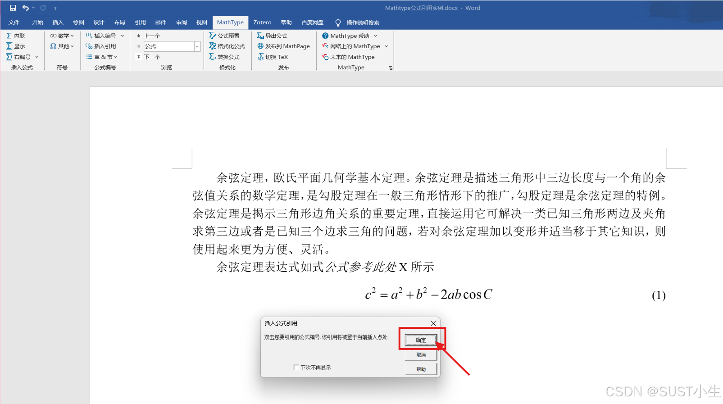The image size is (723, 404).
Task: Click 插入编号 to insert equation number
Action: (x=101, y=36)
